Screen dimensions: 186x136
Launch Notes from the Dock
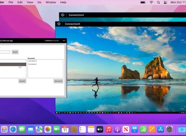(x=91, y=129)
